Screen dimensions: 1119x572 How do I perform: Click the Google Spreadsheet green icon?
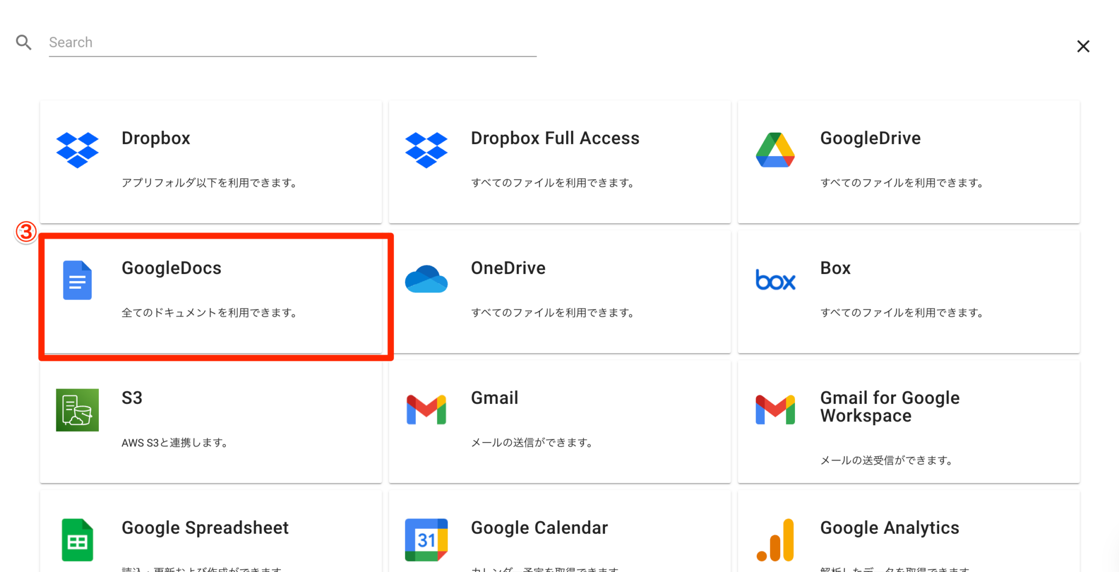(77, 540)
